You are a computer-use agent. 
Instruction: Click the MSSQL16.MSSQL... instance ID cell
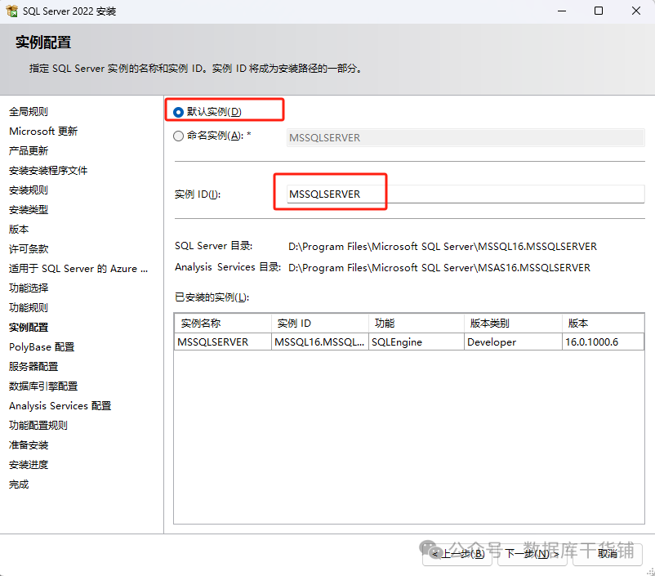click(320, 342)
